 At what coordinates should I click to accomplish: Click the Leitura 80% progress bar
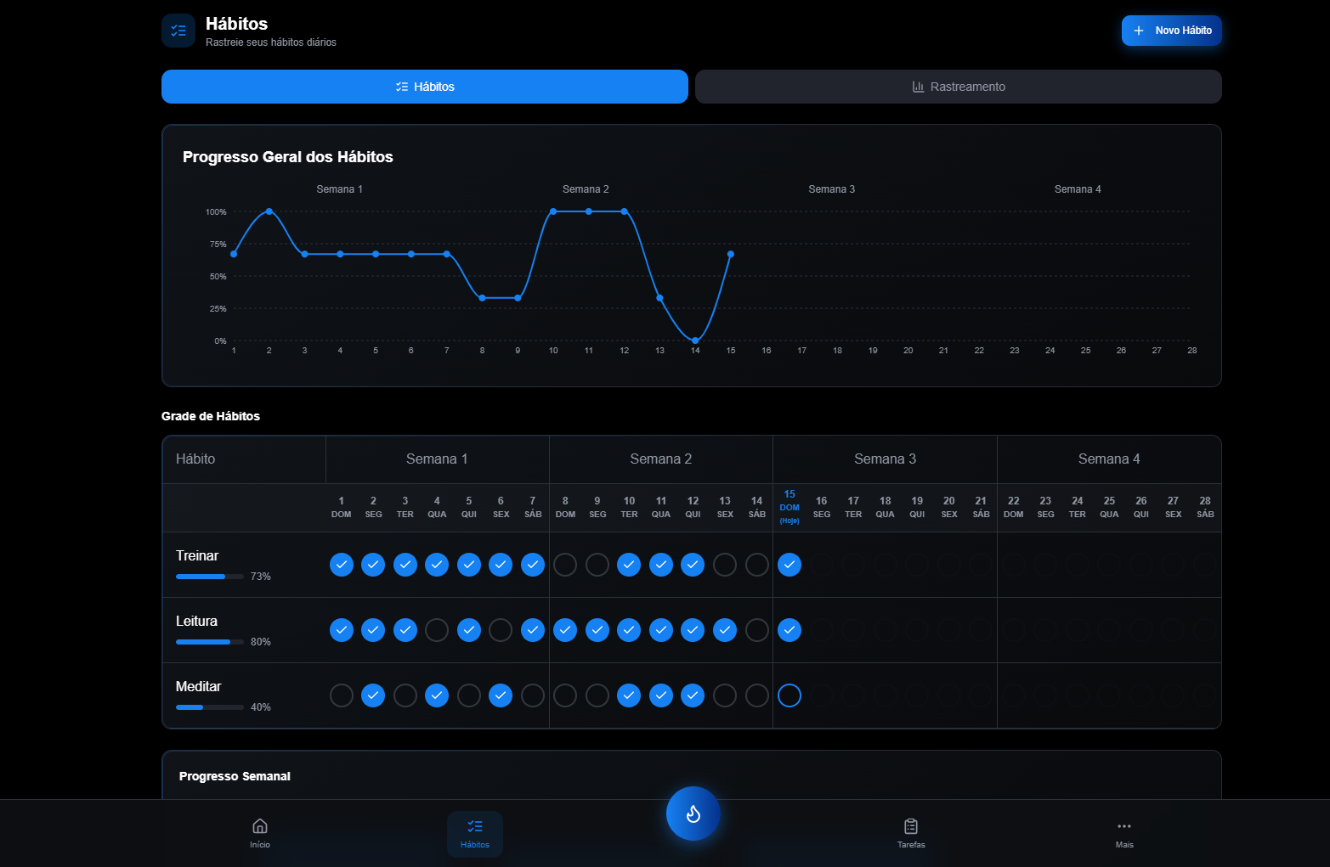210,642
